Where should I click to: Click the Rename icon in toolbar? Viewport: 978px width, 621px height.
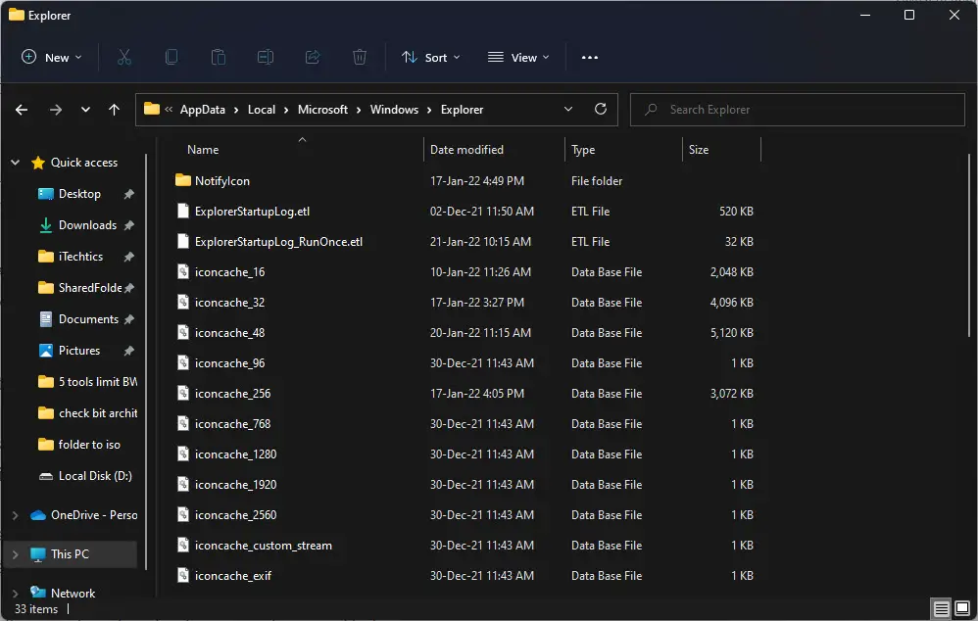(x=266, y=58)
